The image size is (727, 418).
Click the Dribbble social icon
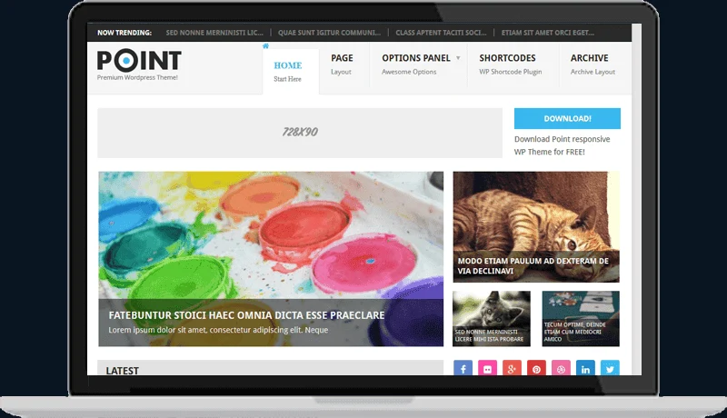(x=561, y=368)
